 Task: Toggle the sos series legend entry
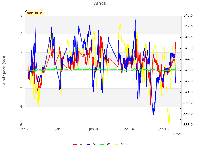121,144
